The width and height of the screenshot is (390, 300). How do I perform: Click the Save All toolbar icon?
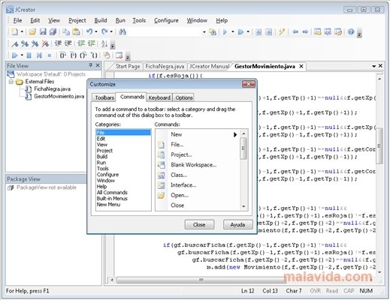point(53,31)
